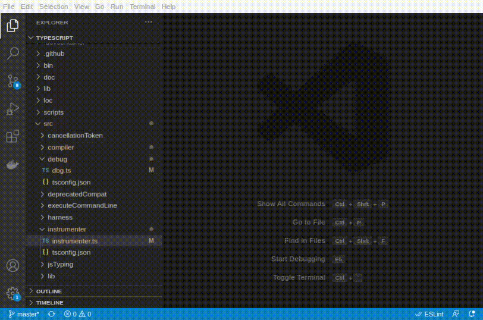Open the Extensions view icon

[x=12, y=136]
